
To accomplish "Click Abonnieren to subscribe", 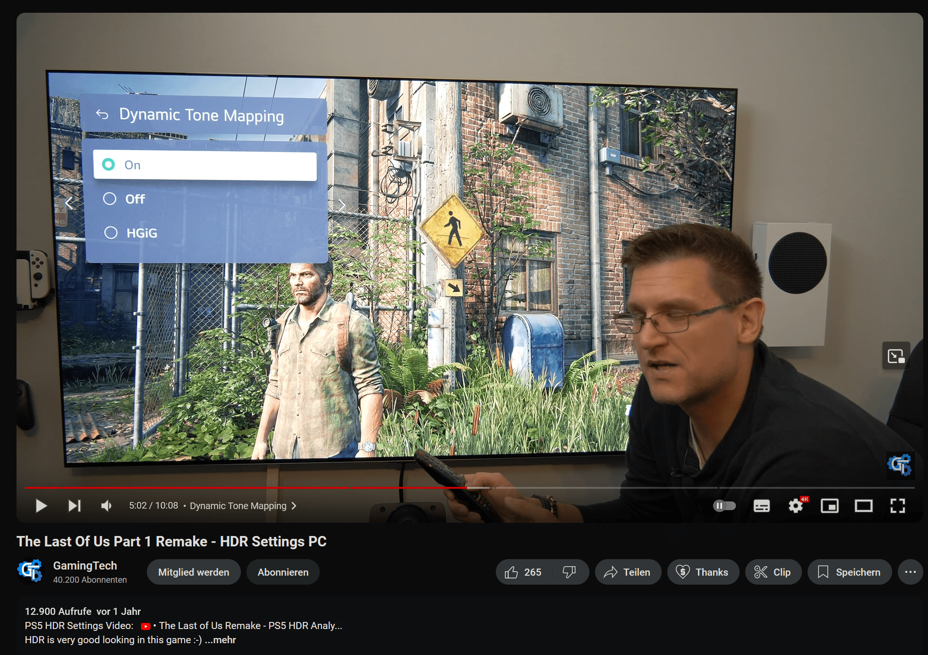I will tap(283, 572).
